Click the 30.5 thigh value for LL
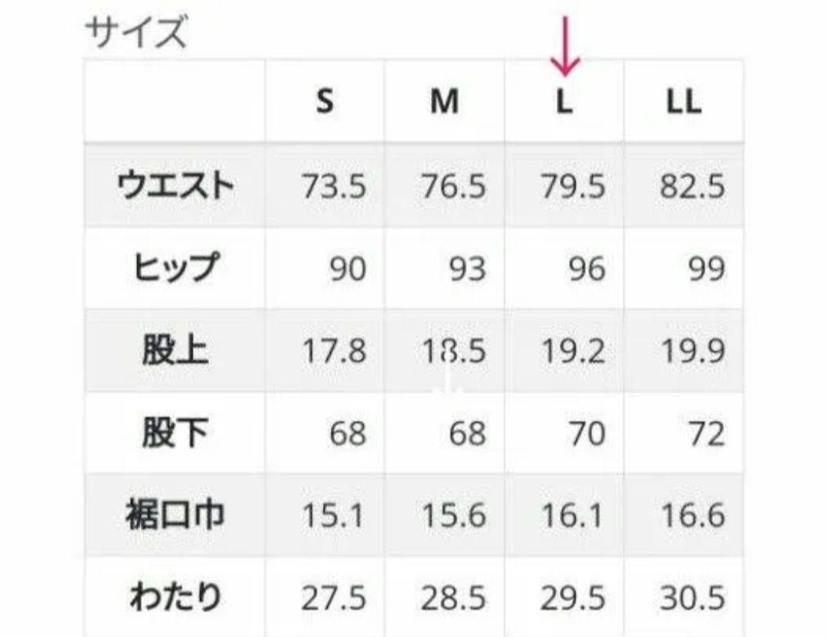This screenshot has width=827, height=637. 692,598
